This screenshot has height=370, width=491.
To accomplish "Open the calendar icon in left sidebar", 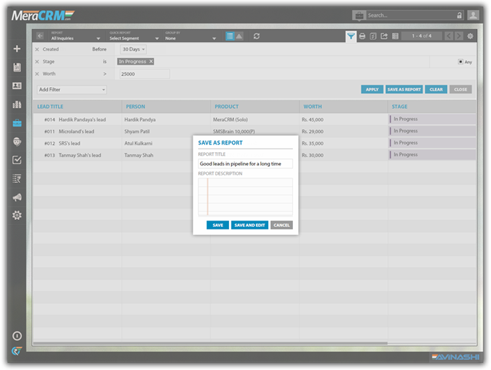I will (17, 67).
